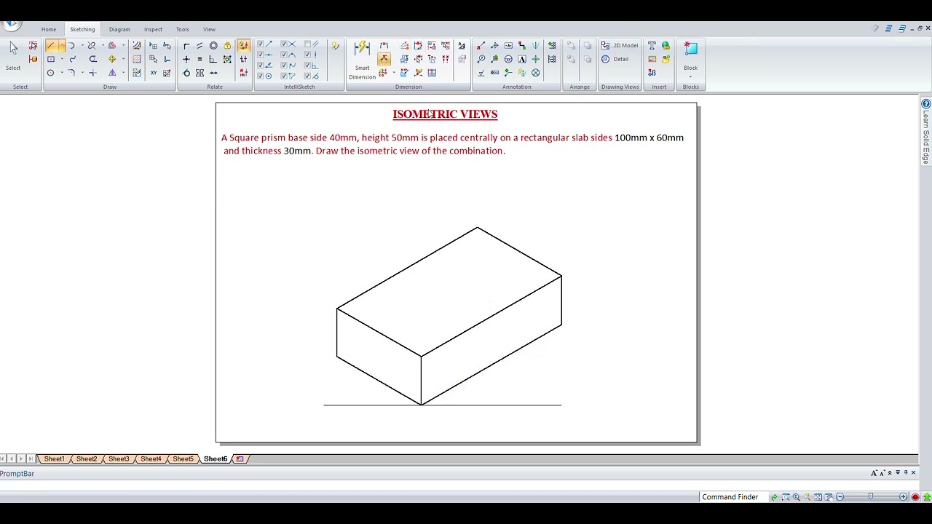
Task: Toggle IntelliSketch Vertical checkbox
Action: [307, 55]
